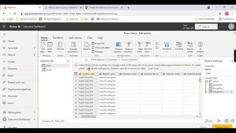This screenshot has width=236, height=133.
Task: Sort ascending in the ribbon
Action: (157, 44)
